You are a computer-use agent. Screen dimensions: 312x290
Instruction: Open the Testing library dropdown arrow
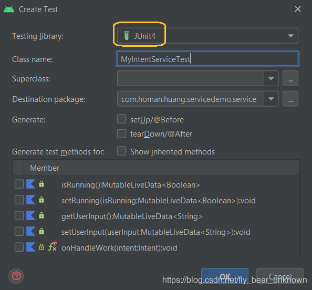click(290, 36)
